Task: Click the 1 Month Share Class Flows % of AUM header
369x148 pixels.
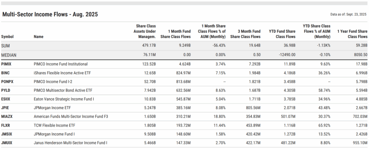Action: [212, 31]
